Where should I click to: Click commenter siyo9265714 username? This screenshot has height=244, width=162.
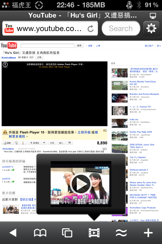point(8,167)
